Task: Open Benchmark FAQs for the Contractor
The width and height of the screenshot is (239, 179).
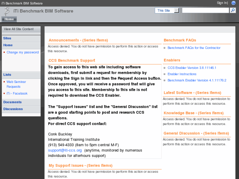Action: tap(194, 48)
